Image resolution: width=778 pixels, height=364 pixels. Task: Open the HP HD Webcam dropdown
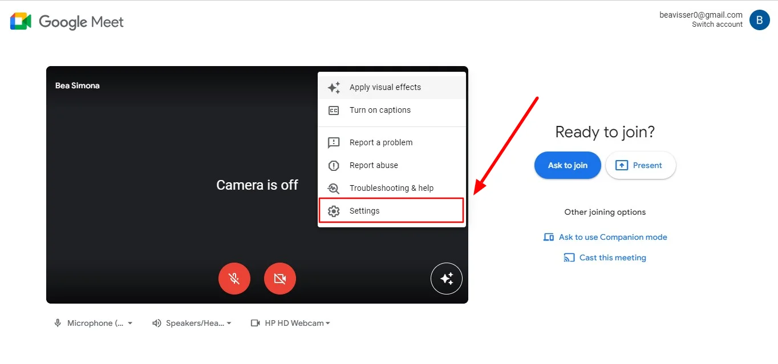click(x=290, y=323)
